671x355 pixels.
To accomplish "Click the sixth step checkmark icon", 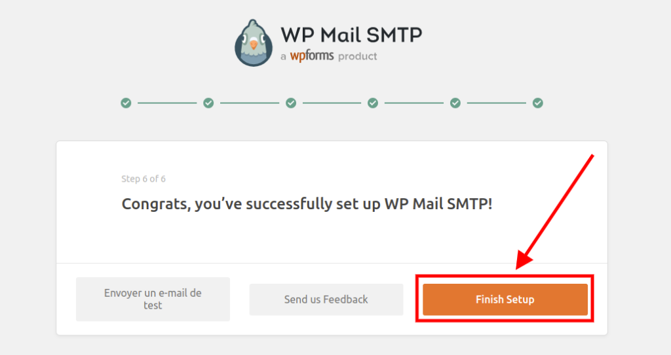I will pos(538,103).
